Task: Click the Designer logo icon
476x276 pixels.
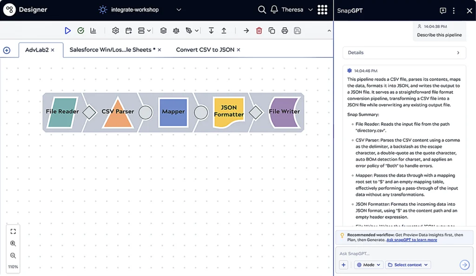Action: pyautogui.click(x=9, y=10)
